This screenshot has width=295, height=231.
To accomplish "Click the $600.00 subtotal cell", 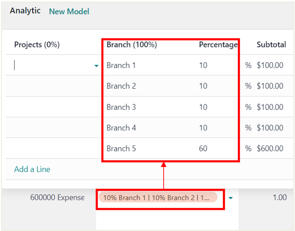I will 270,148.
